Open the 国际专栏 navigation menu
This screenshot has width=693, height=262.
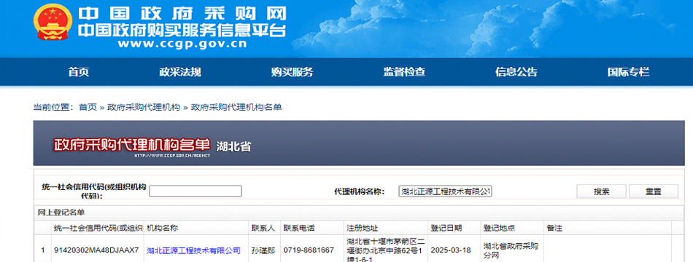pyautogui.click(x=629, y=72)
